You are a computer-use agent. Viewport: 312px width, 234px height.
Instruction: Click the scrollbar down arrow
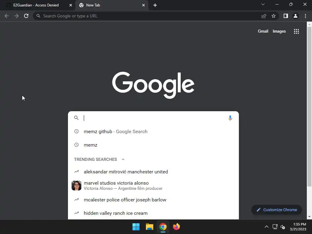tap(309, 217)
